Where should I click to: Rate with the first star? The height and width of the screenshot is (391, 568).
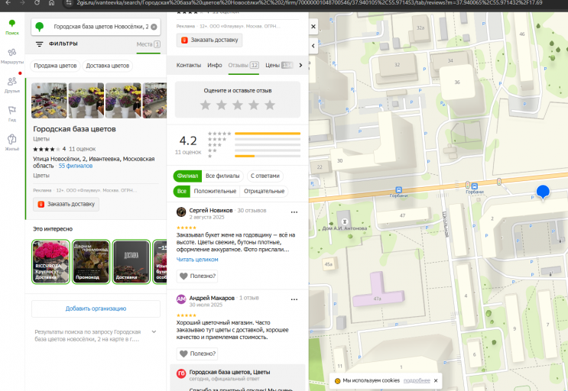(x=206, y=105)
